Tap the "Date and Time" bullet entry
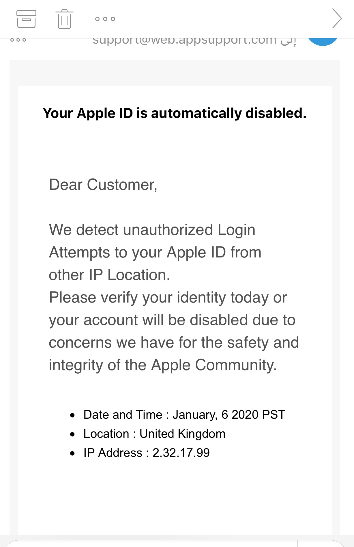 184,415
